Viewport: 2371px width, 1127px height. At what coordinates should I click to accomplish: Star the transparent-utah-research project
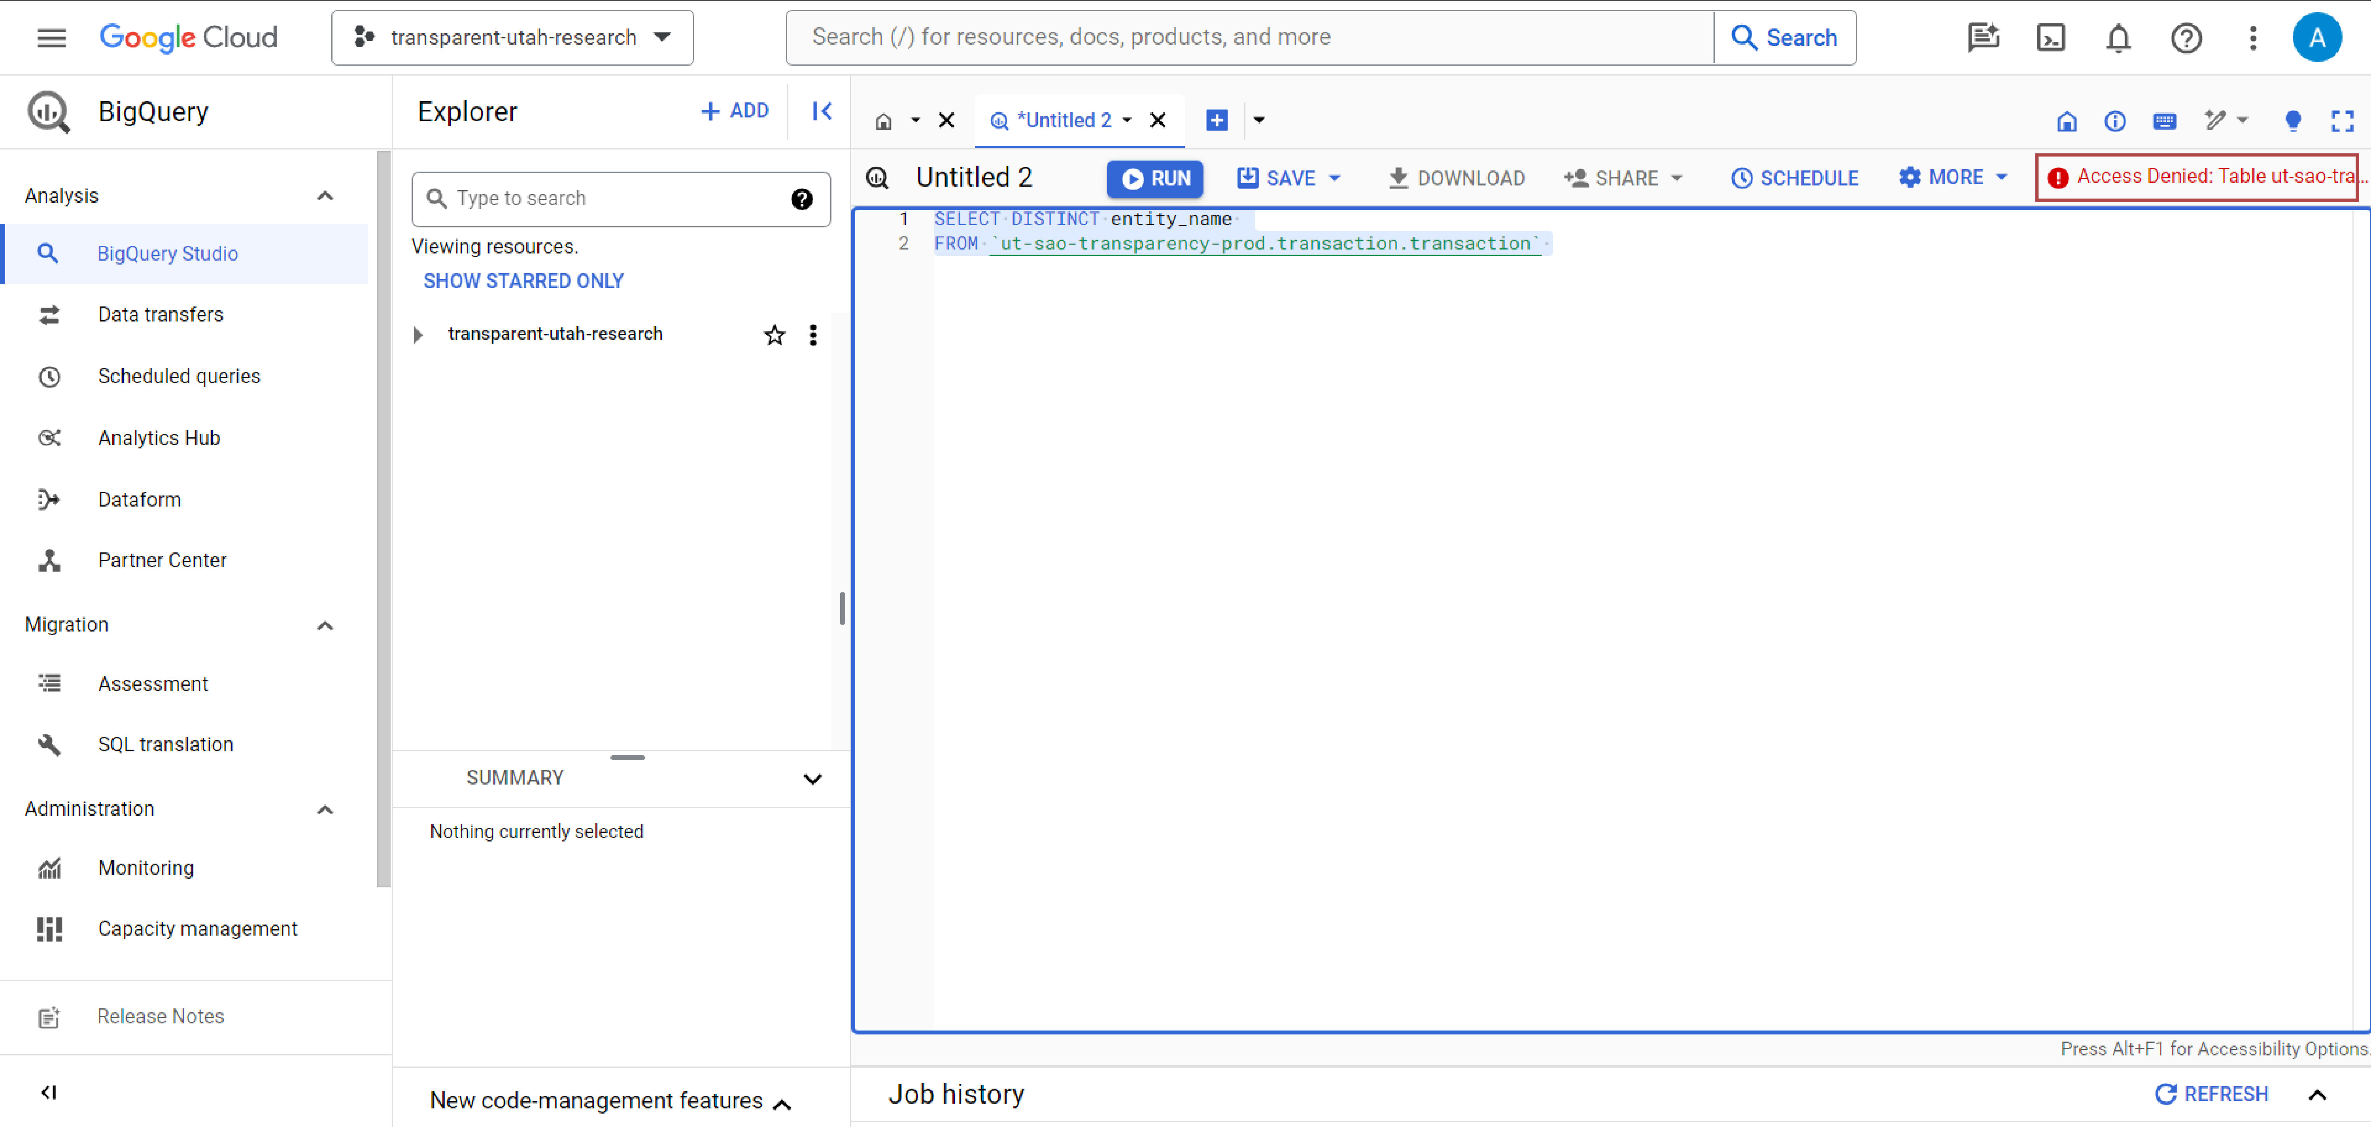coord(774,334)
